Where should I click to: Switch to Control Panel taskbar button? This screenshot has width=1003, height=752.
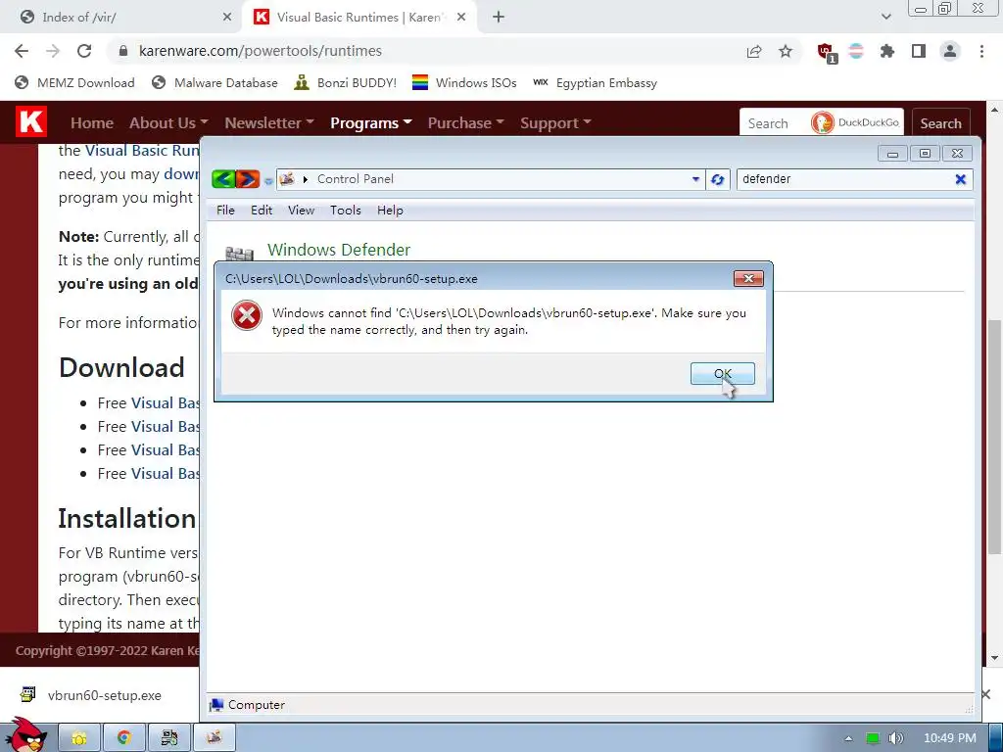point(214,738)
